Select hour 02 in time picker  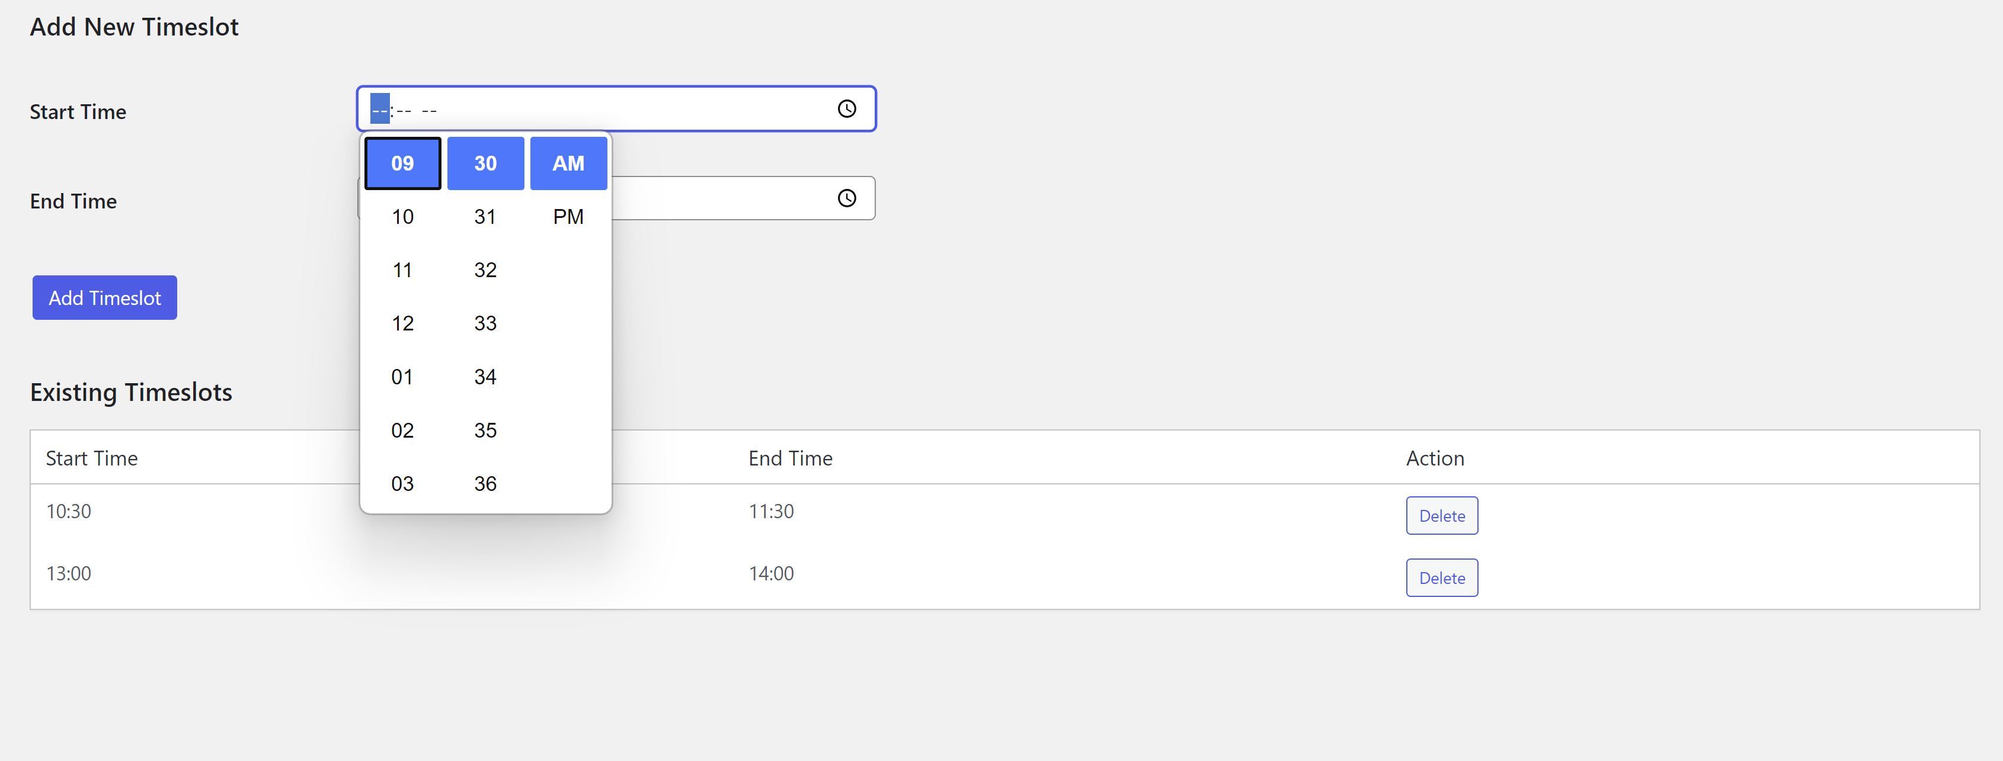point(402,430)
